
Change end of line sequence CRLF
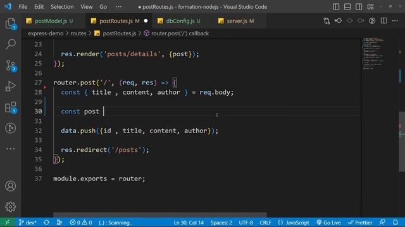point(265,223)
